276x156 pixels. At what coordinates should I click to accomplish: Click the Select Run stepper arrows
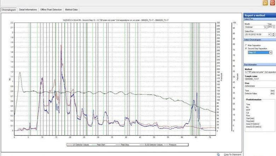coord(273,34)
